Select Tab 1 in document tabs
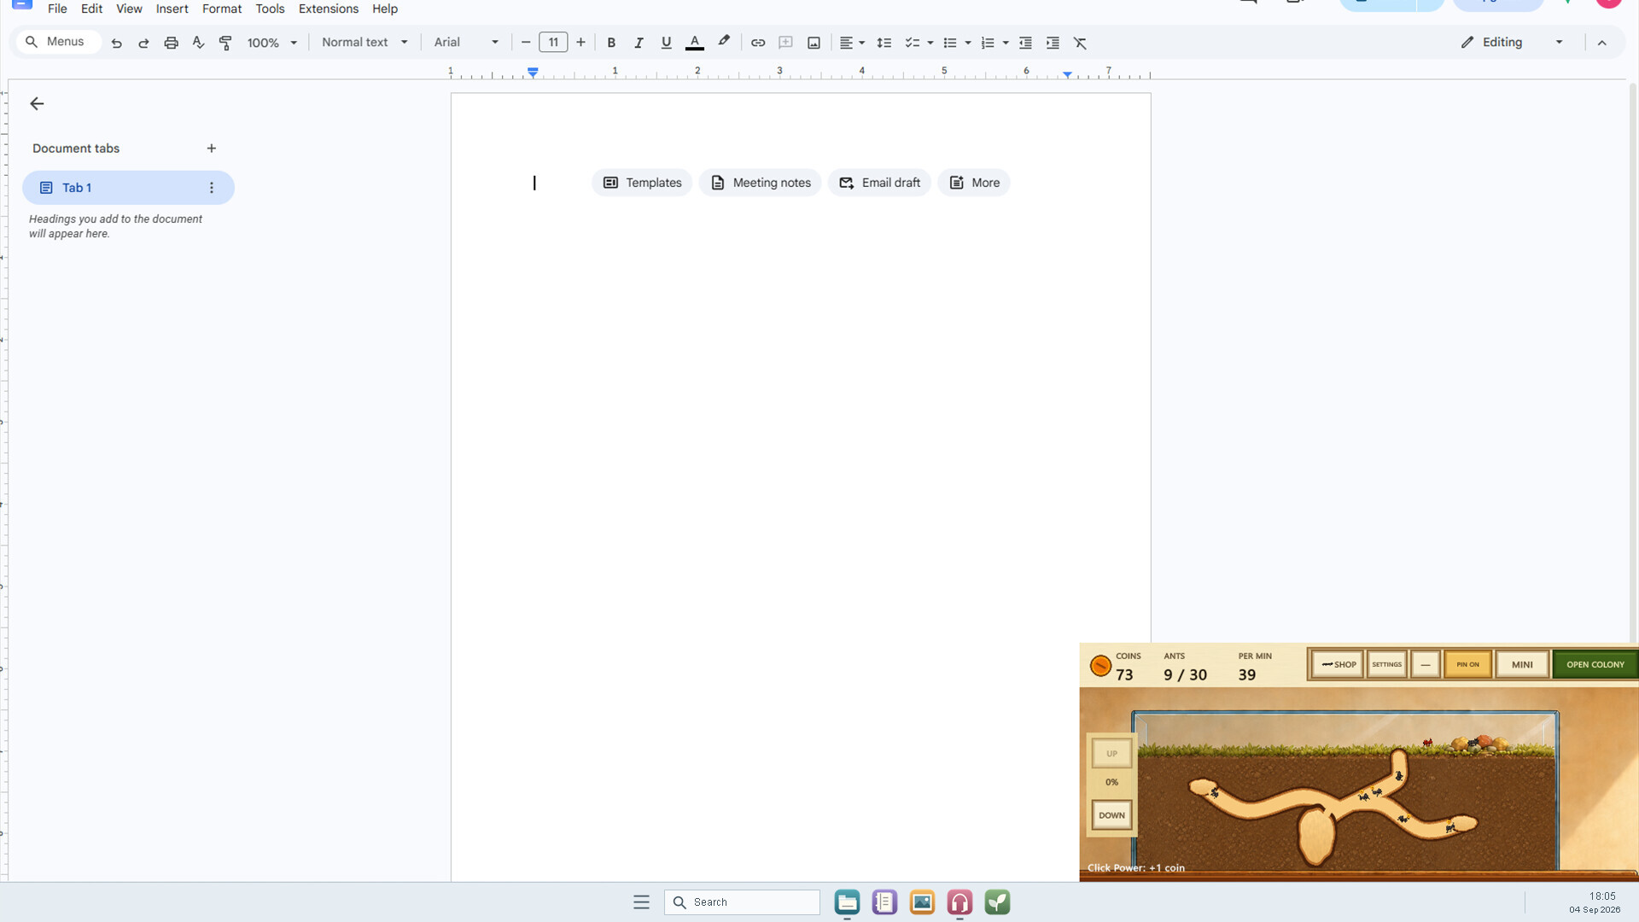 (x=128, y=188)
